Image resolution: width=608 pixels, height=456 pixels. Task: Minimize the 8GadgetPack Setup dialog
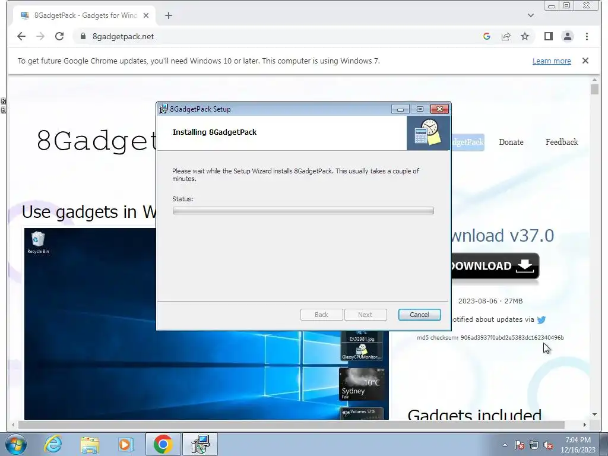[x=400, y=109]
